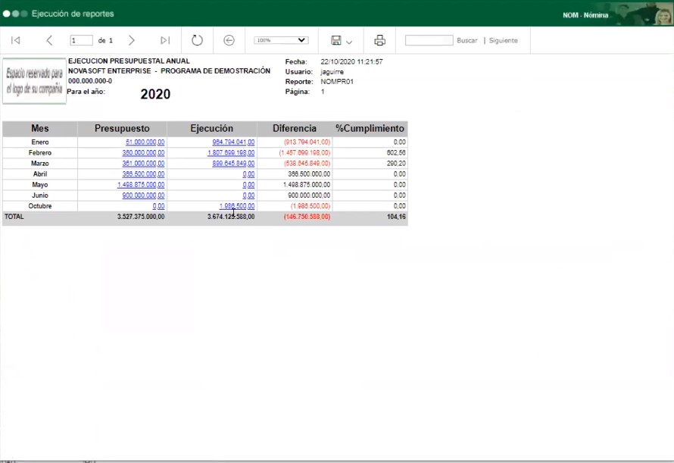Open Mayo execution 0,00 link

click(248, 185)
